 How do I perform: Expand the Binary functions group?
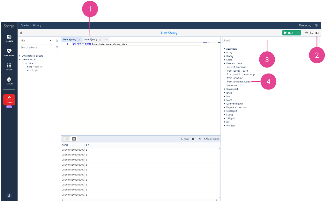[224, 56]
